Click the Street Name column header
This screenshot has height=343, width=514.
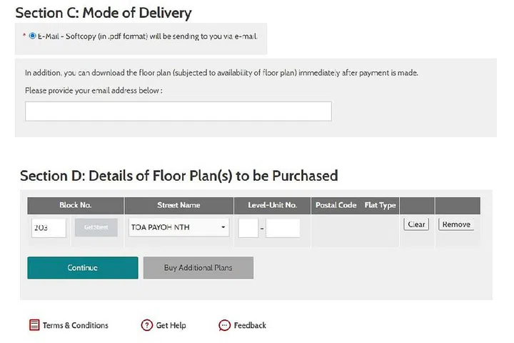178,205
